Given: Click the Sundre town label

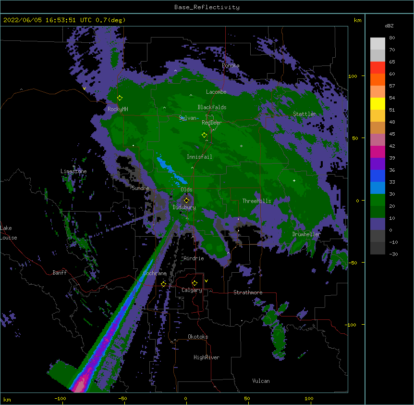Looking at the screenshot, I should [140, 188].
